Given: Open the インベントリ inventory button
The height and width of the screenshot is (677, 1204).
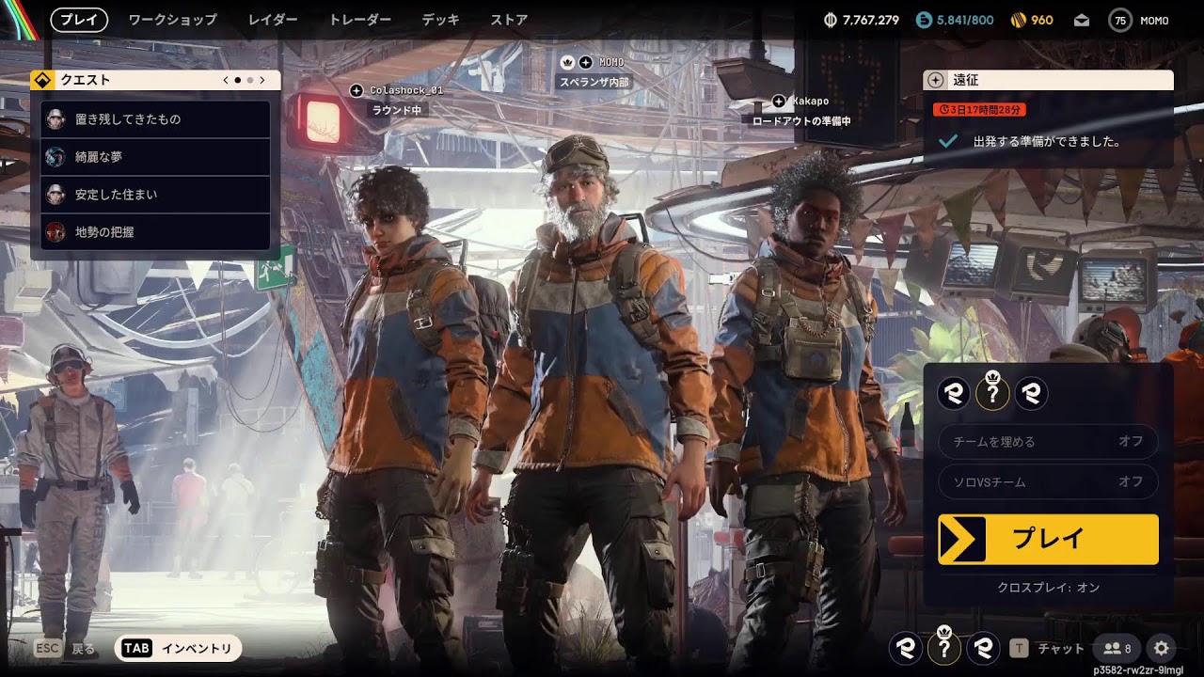Looking at the screenshot, I should point(179,648).
